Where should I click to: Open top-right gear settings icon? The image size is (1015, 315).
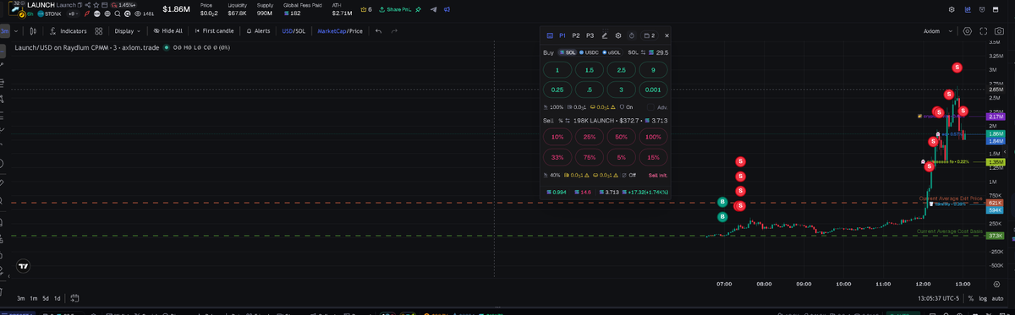pyautogui.click(x=952, y=8)
